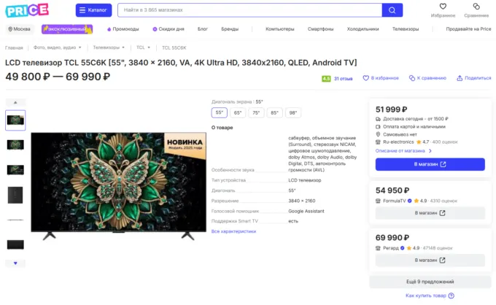Click the Поделиться share icon

pyautogui.click(x=460, y=78)
